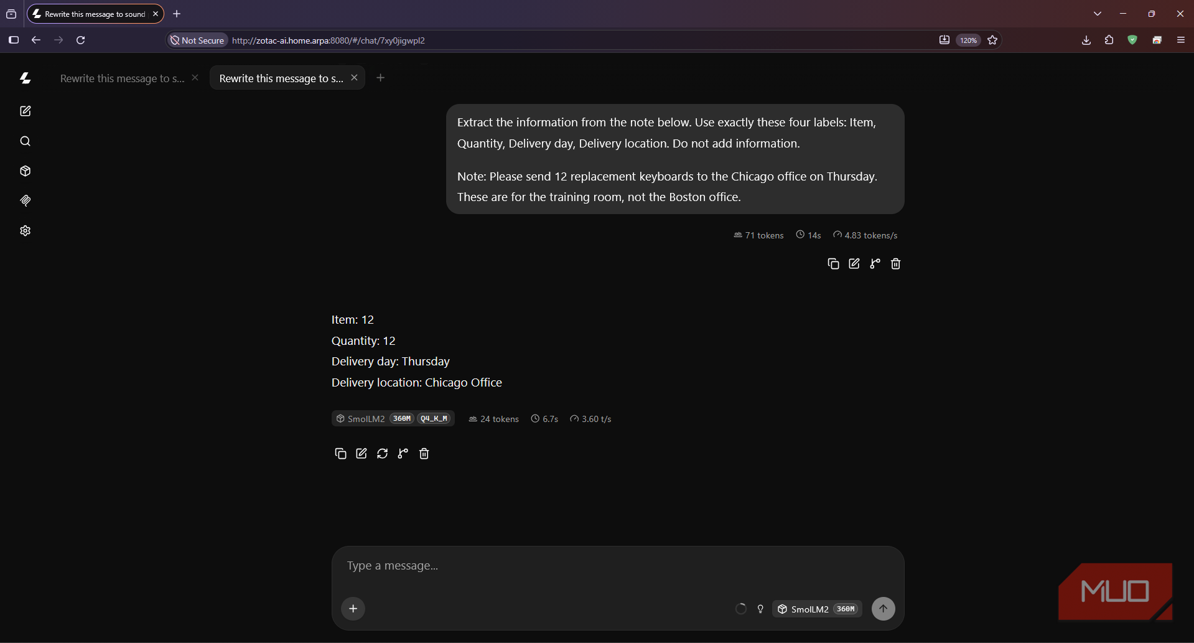Focus the Type a message input field
The height and width of the screenshot is (643, 1194).
coord(618,566)
